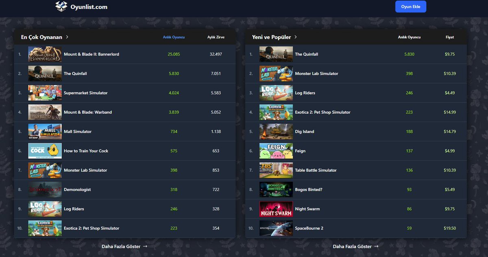Click the $4.49 price of Log Riders
Screen dimensions: 488x257
pos(450,93)
